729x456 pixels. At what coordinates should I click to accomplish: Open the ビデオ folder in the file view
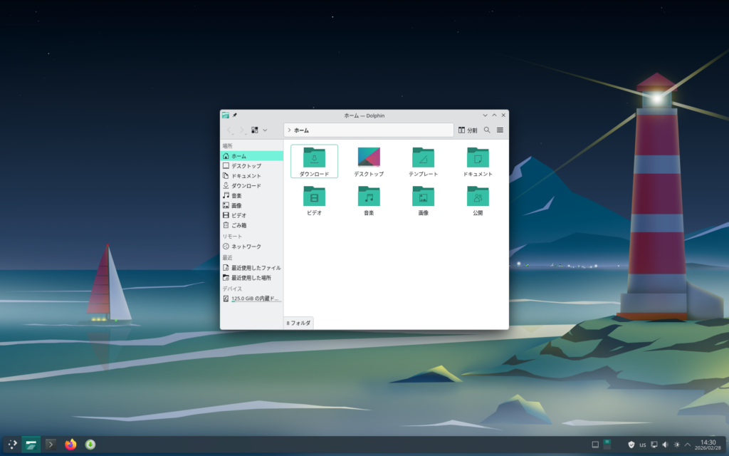(314, 197)
